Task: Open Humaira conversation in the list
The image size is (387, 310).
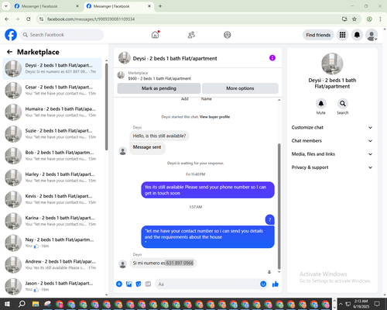Action: click(53, 112)
